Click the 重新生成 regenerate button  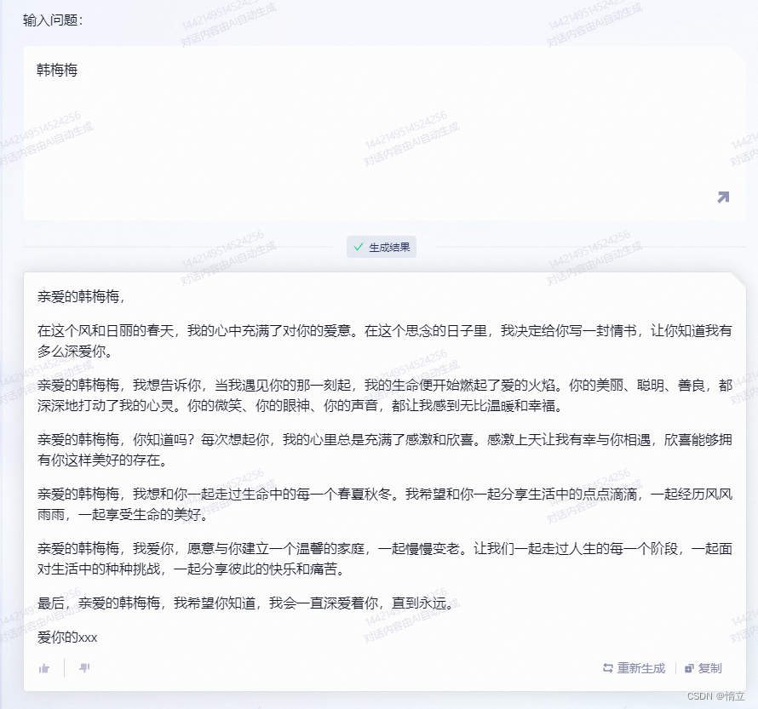tap(635, 668)
